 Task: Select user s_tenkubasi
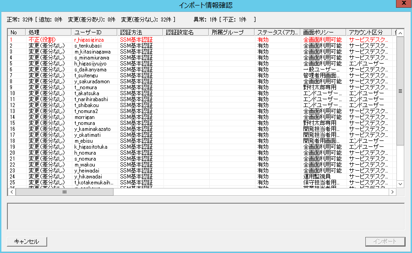pos(88,46)
